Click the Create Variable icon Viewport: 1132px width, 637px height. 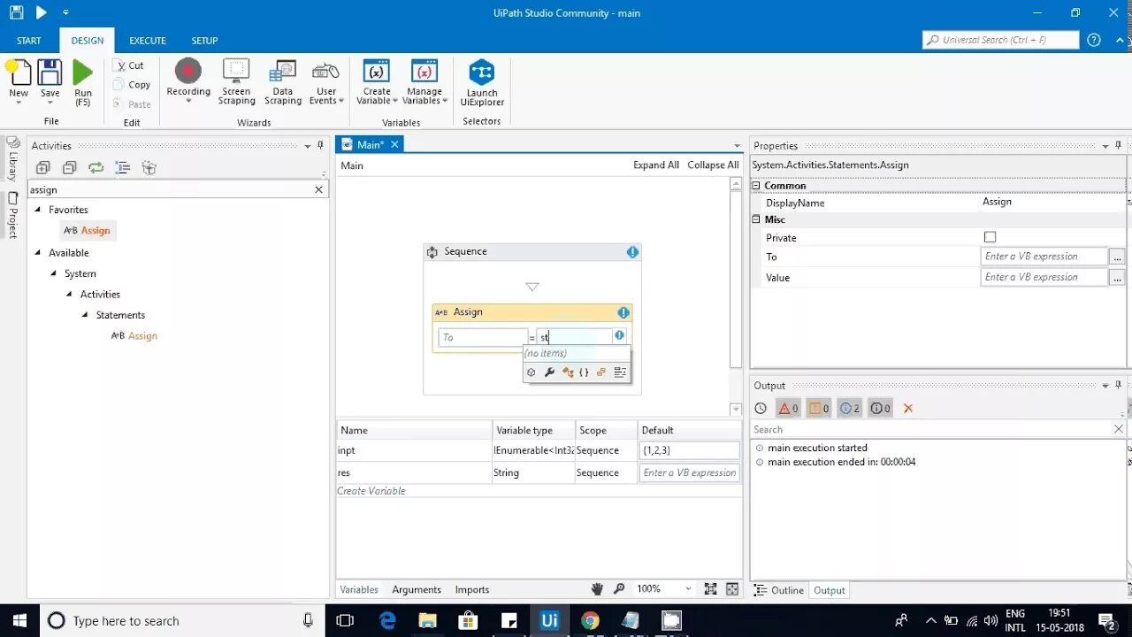click(377, 71)
